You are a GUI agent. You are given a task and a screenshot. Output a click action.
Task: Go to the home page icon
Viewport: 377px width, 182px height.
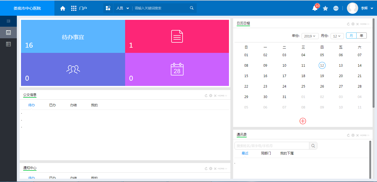pos(63,8)
